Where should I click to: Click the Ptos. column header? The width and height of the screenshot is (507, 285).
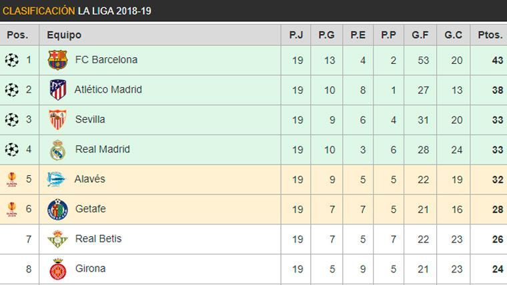490,35
